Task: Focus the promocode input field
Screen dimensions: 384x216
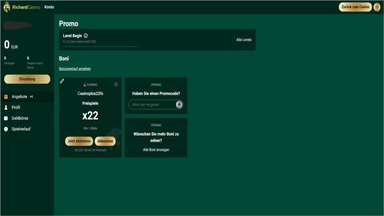Action: click(x=152, y=105)
